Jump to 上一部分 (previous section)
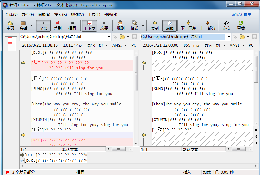 208,25
